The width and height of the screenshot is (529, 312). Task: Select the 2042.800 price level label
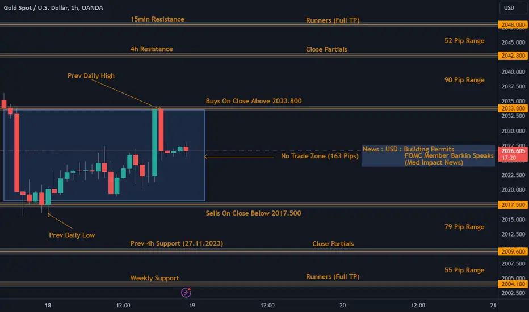tap(513, 56)
